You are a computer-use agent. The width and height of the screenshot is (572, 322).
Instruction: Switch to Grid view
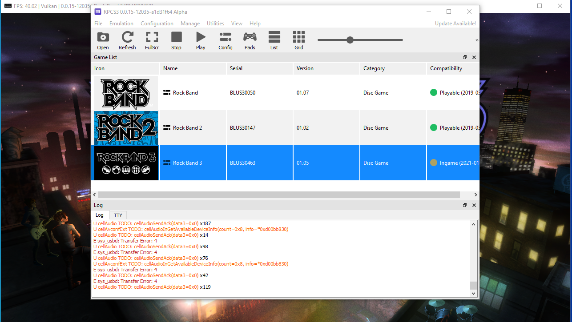299,40
